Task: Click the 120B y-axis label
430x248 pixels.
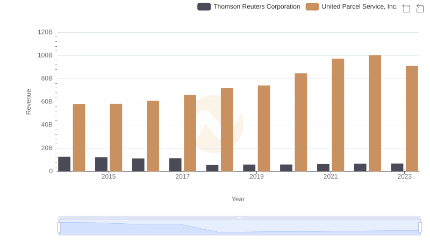Action: coord(45,32)
